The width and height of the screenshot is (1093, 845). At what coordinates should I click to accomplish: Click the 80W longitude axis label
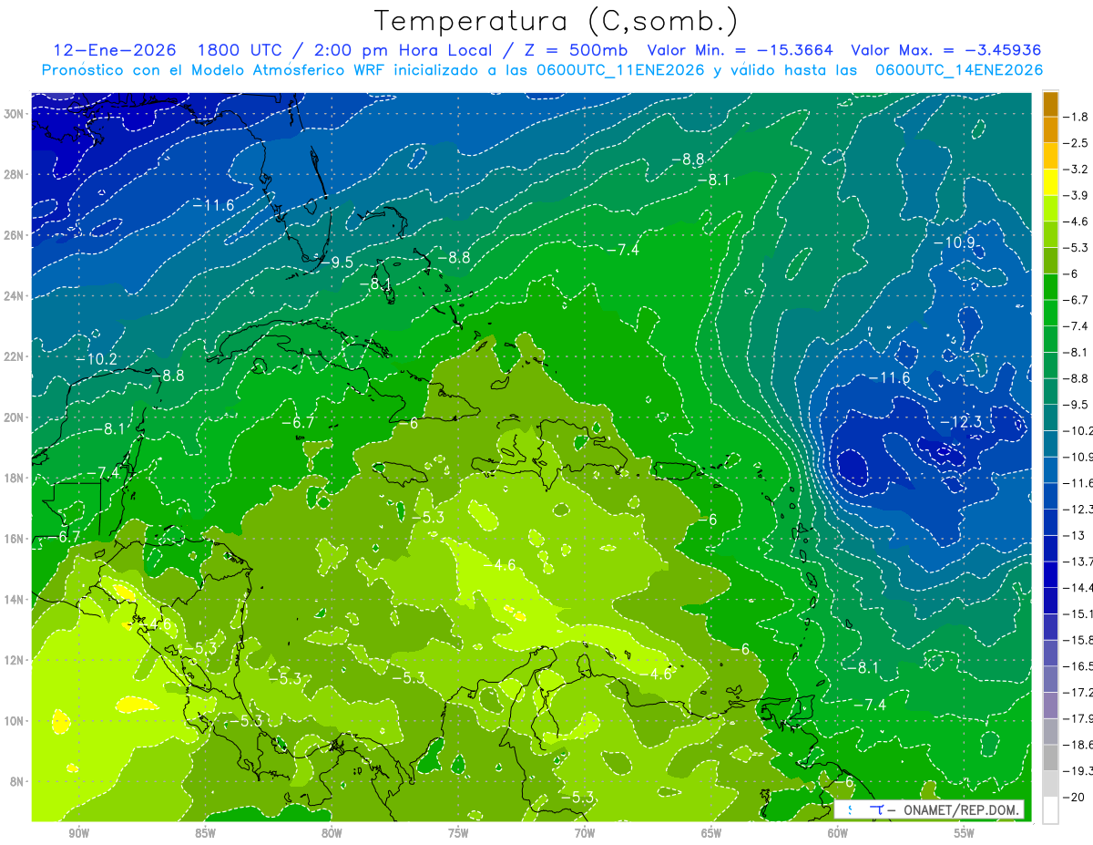point(332,833)
